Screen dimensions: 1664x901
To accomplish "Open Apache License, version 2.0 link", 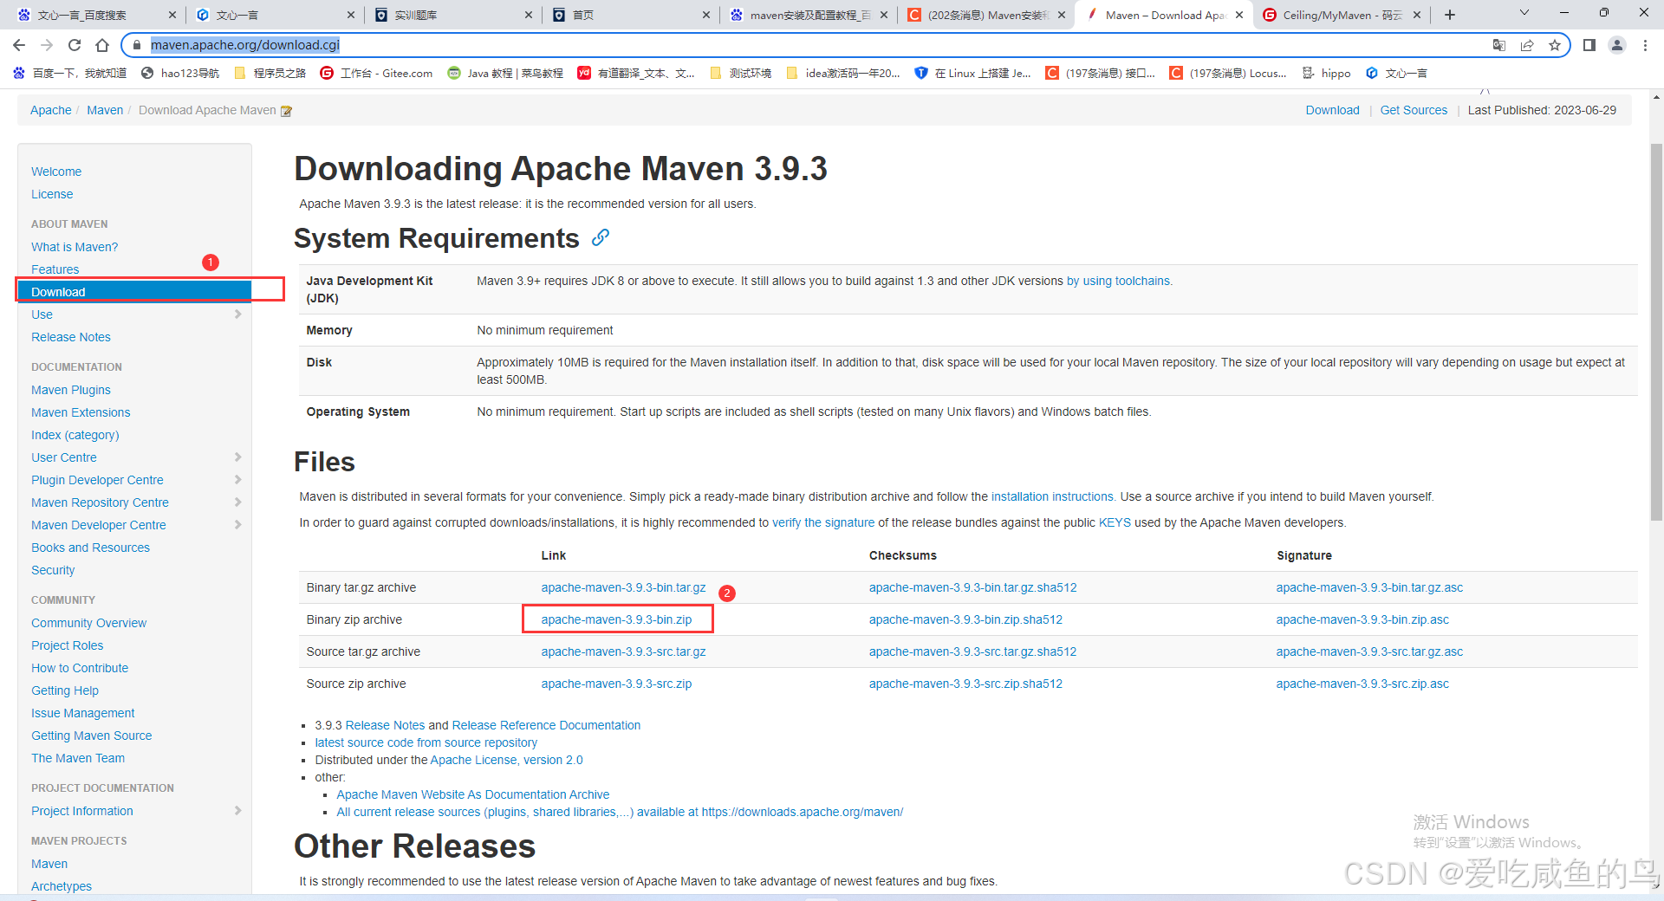I will (x=506, y=760).
